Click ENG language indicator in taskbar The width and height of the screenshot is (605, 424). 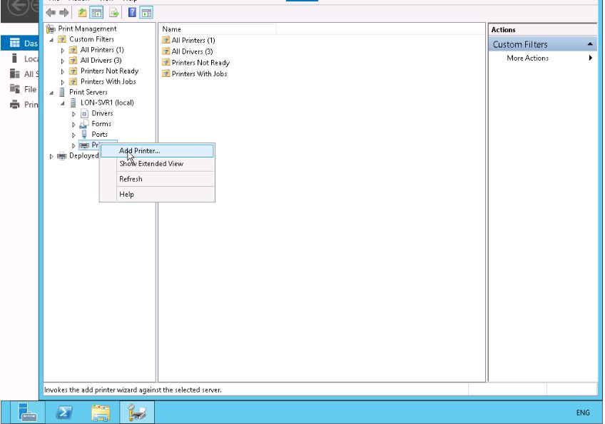pyautogui.click(x=583, y=413)
